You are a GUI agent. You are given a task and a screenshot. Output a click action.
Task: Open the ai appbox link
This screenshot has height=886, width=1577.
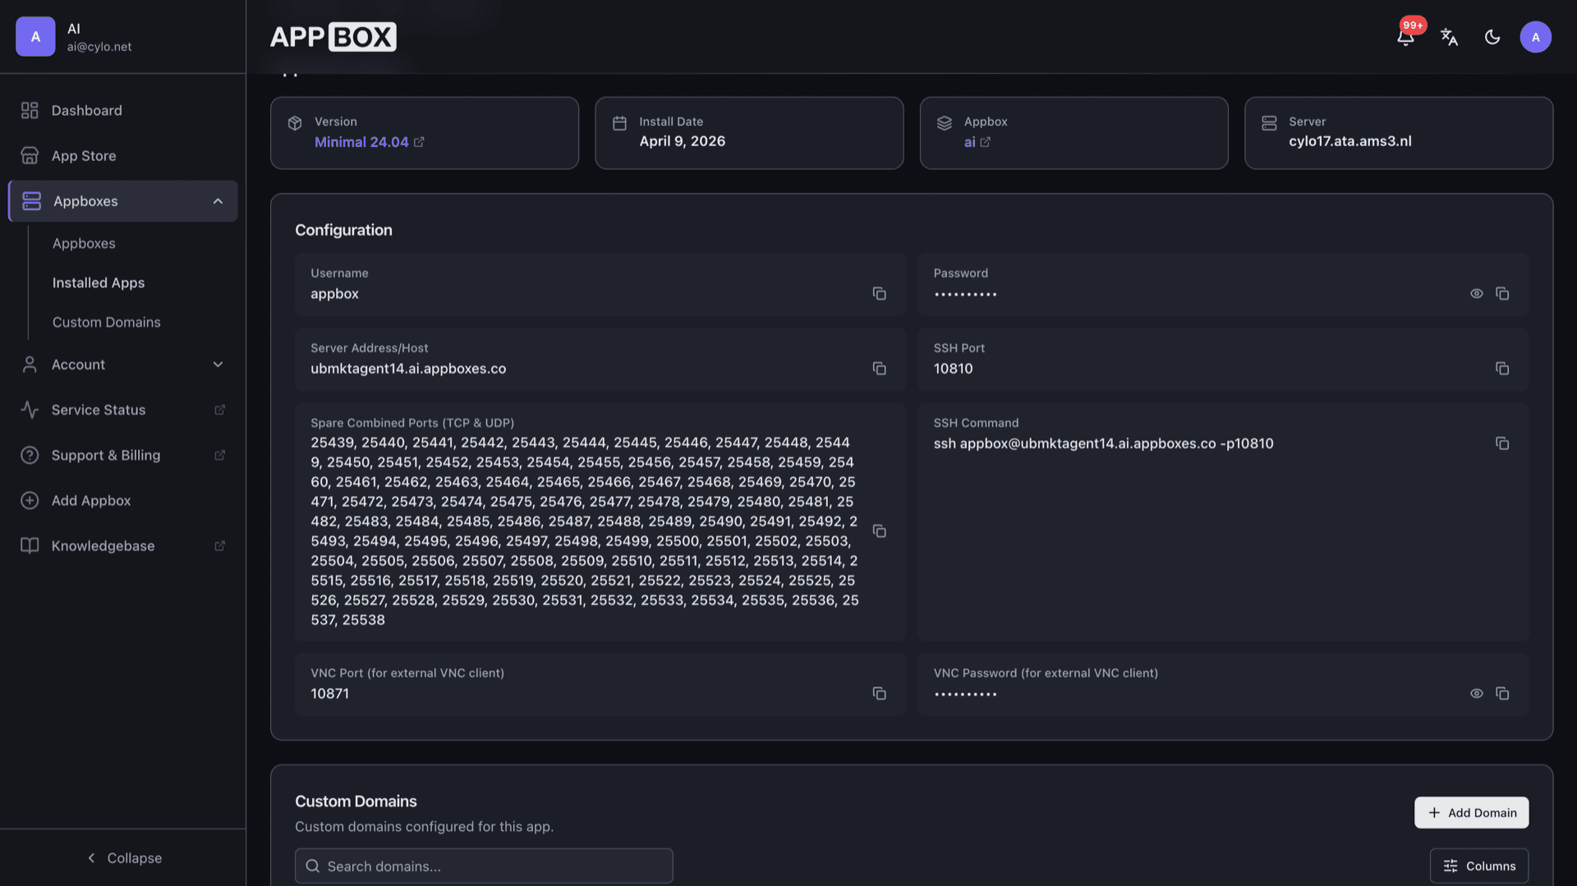click(969, 141)
